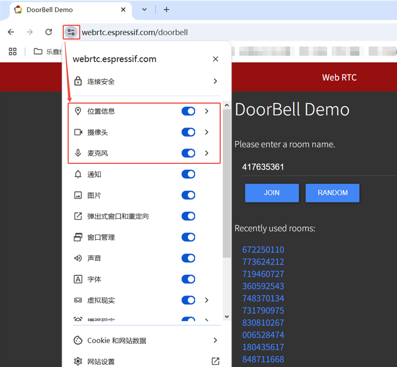Click the browser back arrow
Image resolution: width=397 pixels, height=367 pixels.
point(11,32)
